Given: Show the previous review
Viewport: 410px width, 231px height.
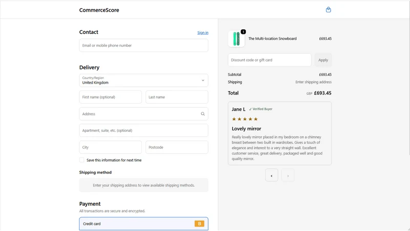Looking at the screenshot, I should click(x=272, y=176).
